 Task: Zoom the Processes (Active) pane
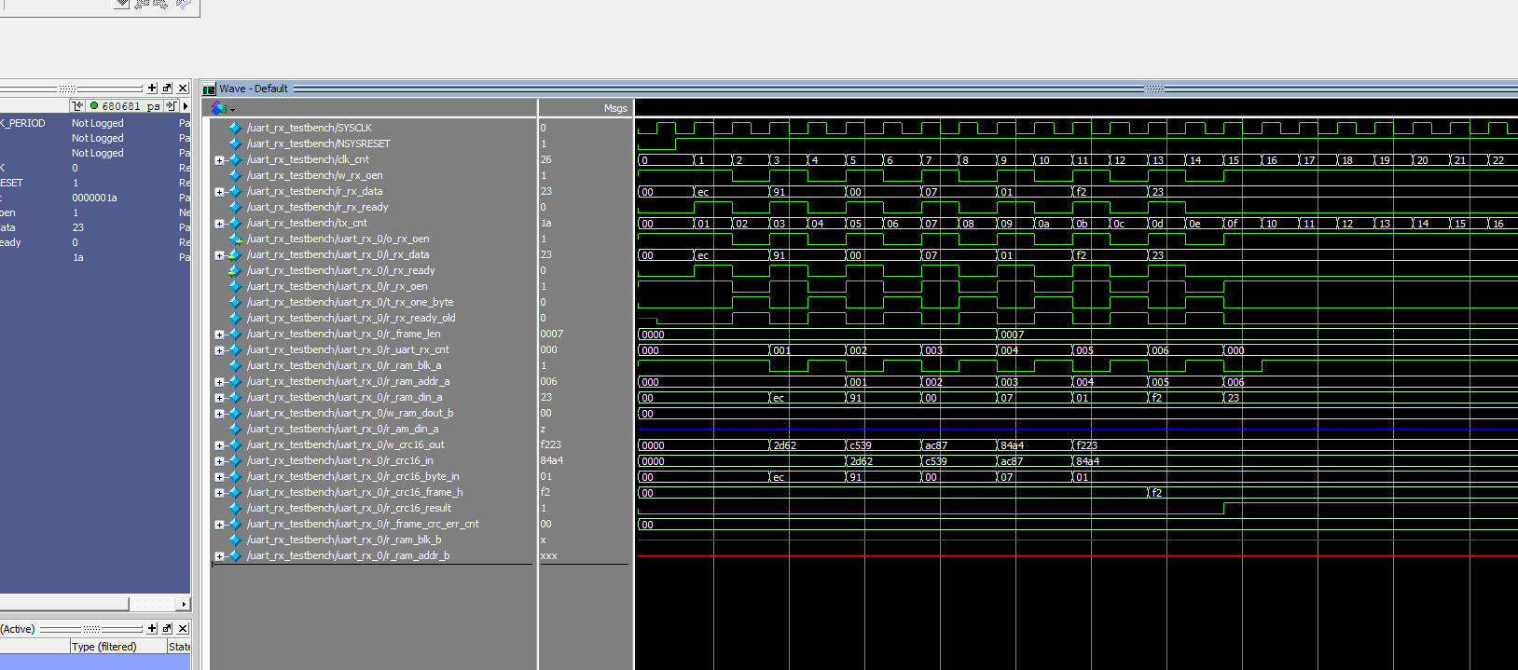(152, 628)
